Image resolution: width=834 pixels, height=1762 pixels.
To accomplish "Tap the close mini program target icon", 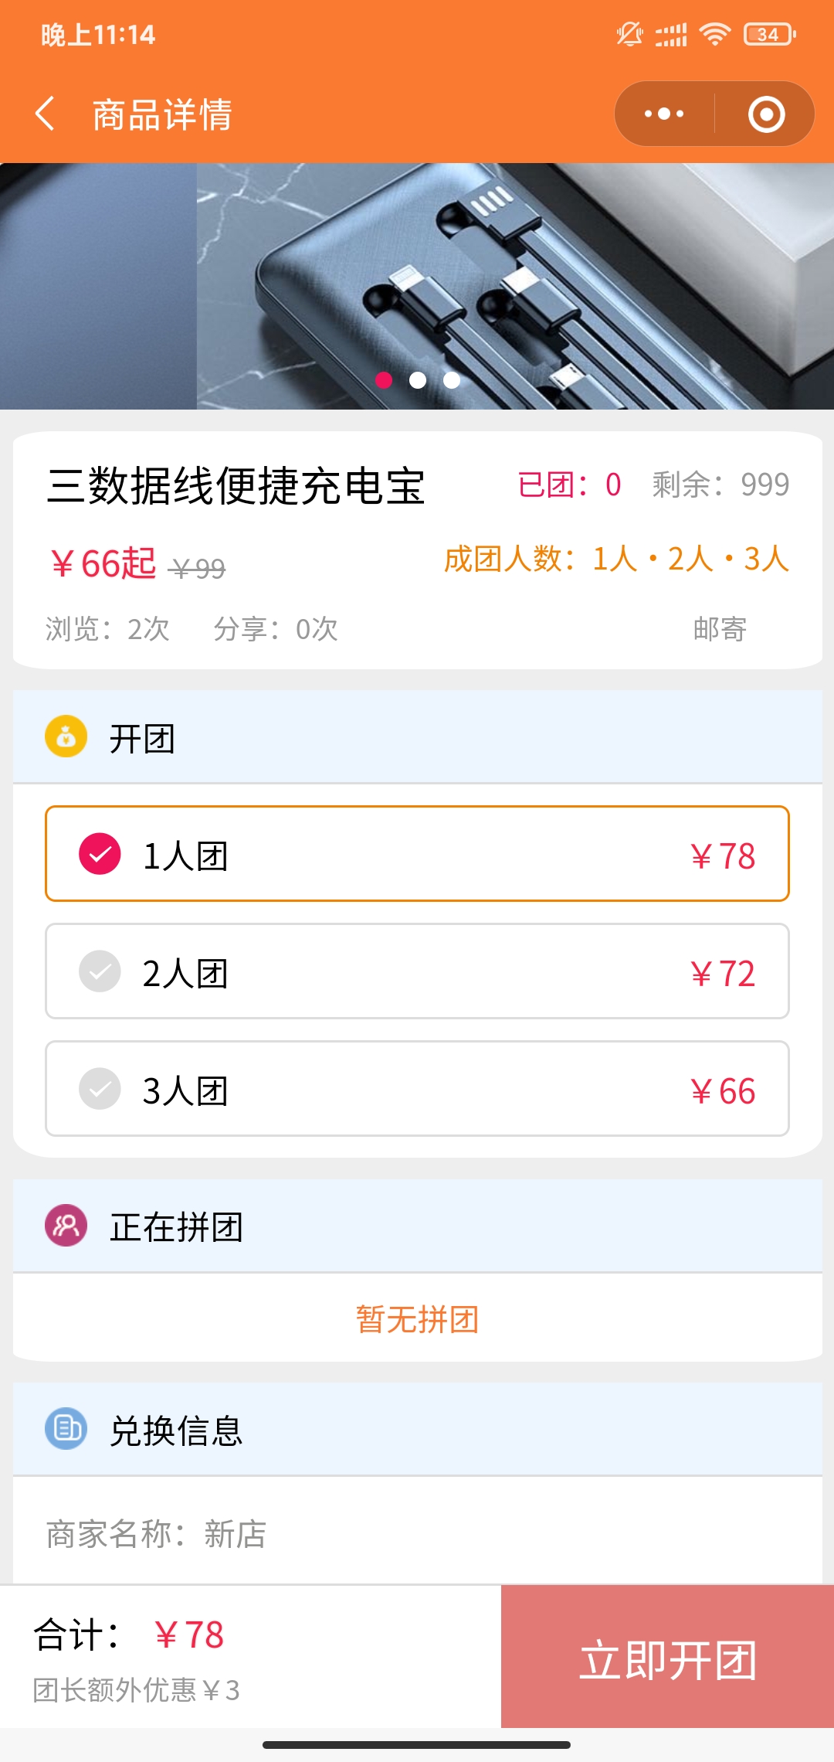I will pos(766,114).
